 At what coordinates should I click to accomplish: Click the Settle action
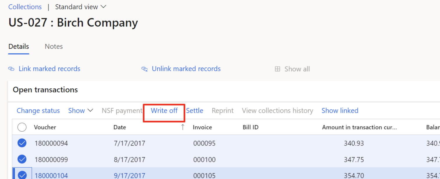tap(195, 111)
